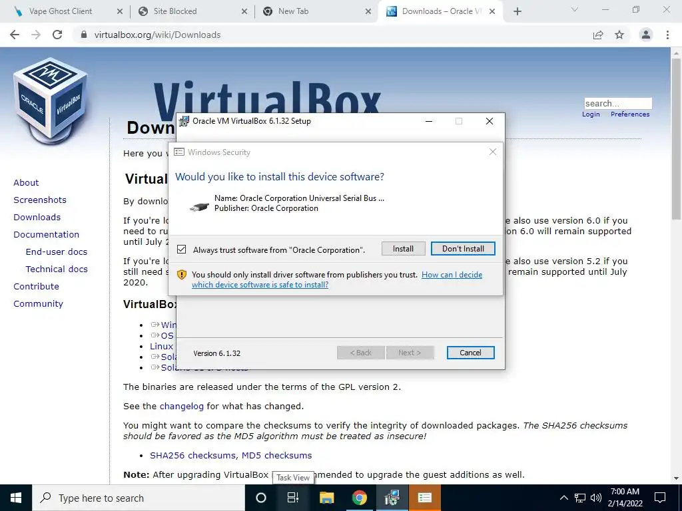Minimize the VirtualBox Setup window
Viewport: 682px width, 511px height.
[x=429, y=121]
